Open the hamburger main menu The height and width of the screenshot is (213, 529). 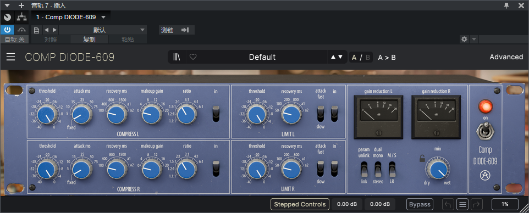11,57
